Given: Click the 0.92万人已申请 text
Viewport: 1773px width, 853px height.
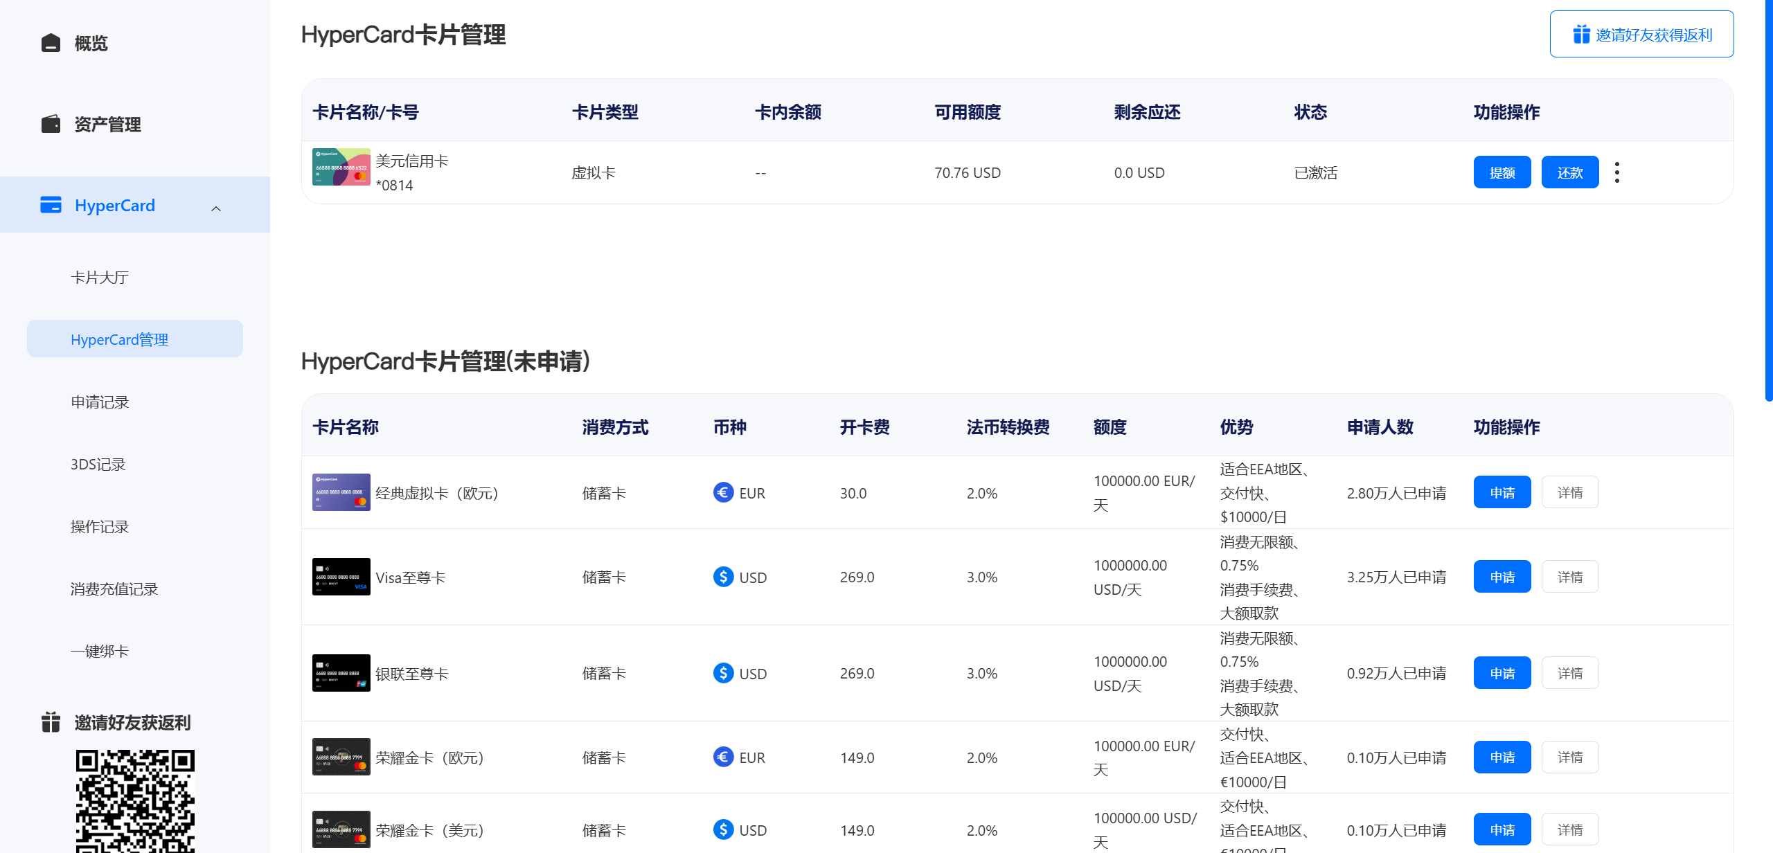Looking at the screenshot, I should click(1396, 674).
